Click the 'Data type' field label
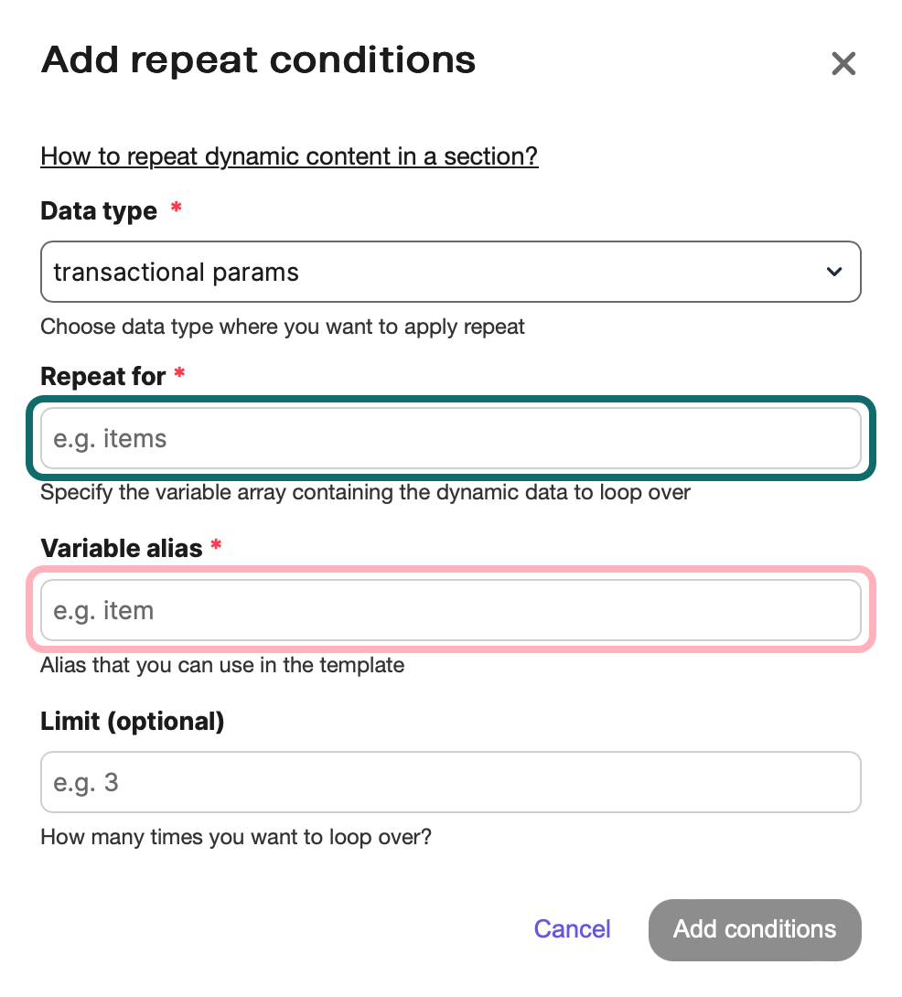902x997 pixels. 99,211
